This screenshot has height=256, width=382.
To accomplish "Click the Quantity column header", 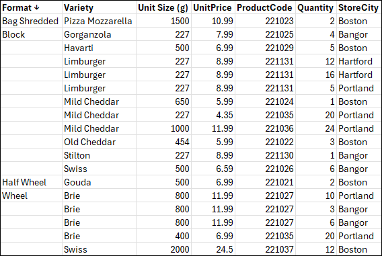I will [316, 7].
